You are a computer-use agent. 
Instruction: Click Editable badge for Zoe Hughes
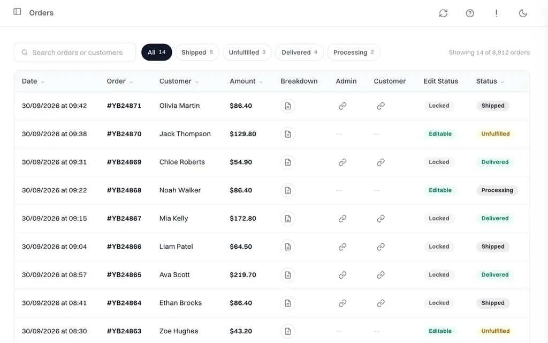[x=440, y=331]
